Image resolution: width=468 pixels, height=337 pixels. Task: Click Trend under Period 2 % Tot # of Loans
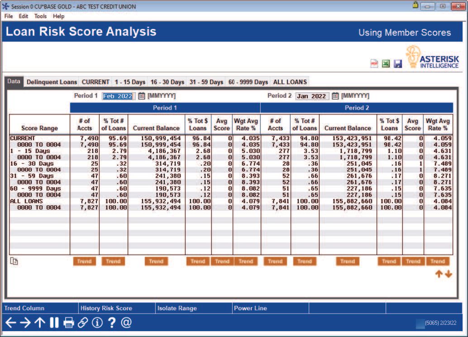pyautogui.click(x=305, y=261)
